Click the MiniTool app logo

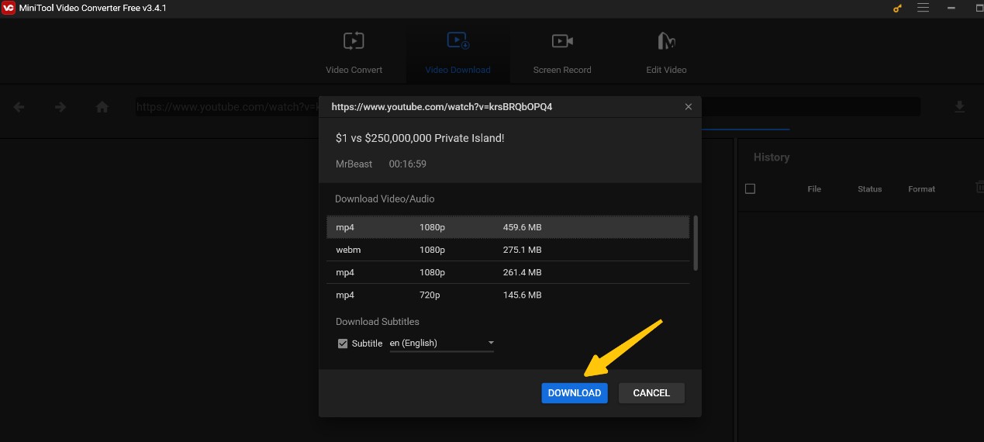point(8,8)
